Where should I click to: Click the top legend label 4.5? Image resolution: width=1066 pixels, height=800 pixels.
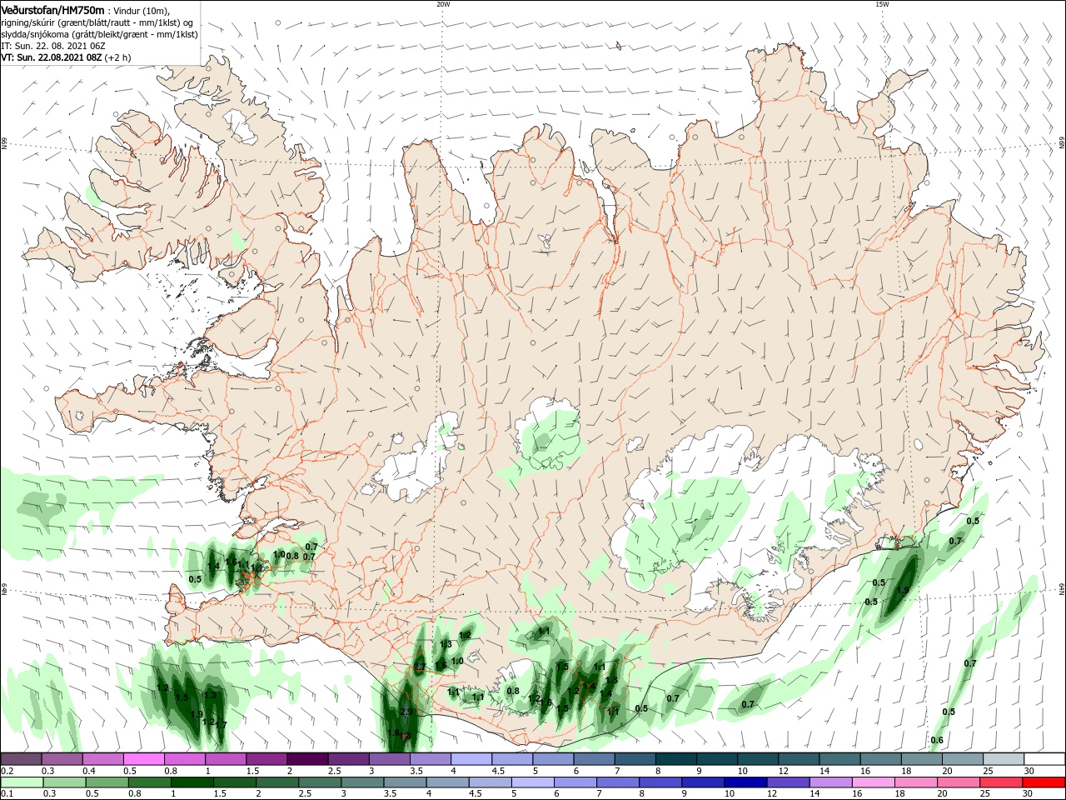(x=498, y=772)
